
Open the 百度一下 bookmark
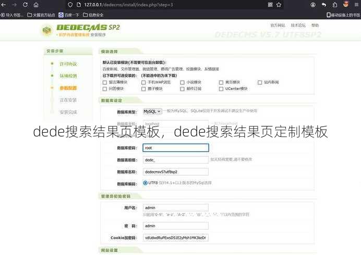[x=69, y=15]
